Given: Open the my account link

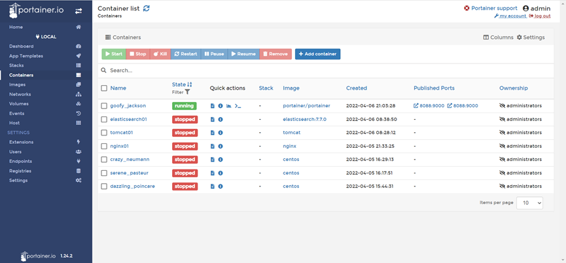Looking at the screenshot, I should point(510,16).
